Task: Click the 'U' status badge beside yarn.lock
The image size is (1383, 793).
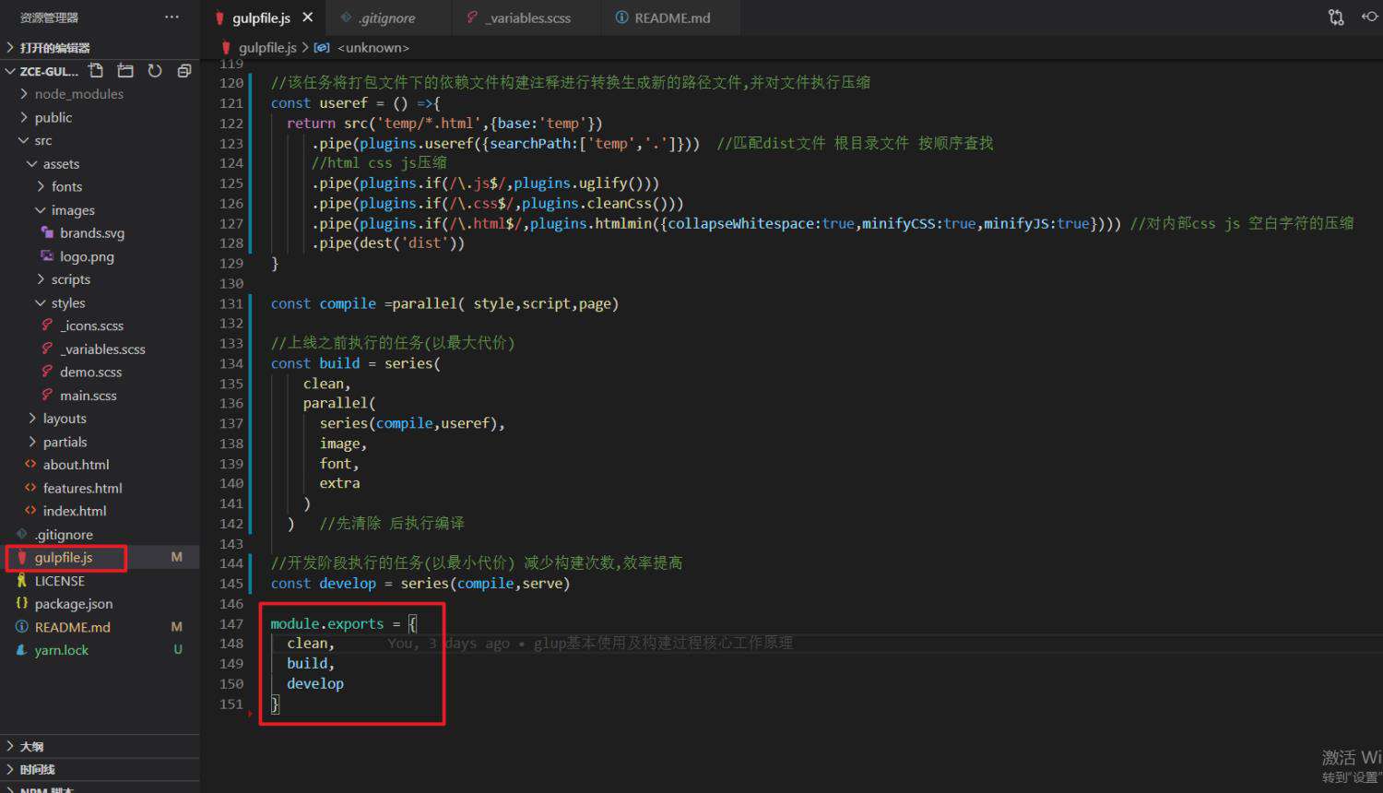Action: coord(178,650)
